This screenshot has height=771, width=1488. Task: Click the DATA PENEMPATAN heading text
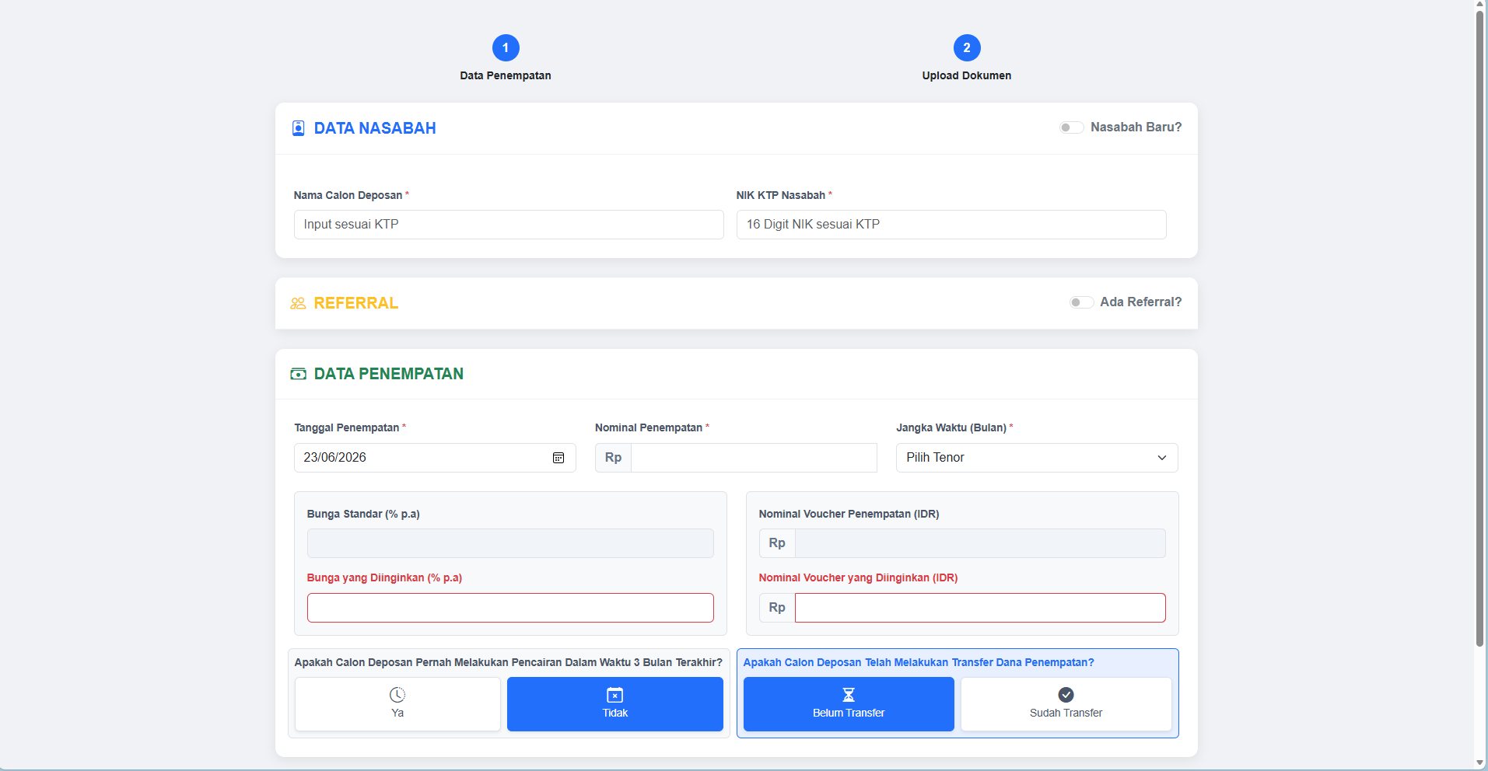389,374
